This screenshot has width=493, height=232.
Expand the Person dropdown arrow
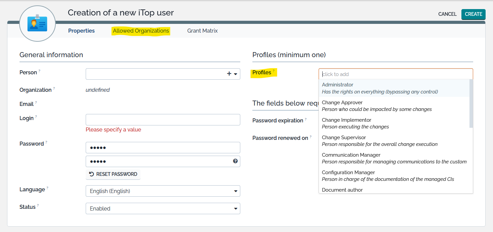(x=236, y=74)
